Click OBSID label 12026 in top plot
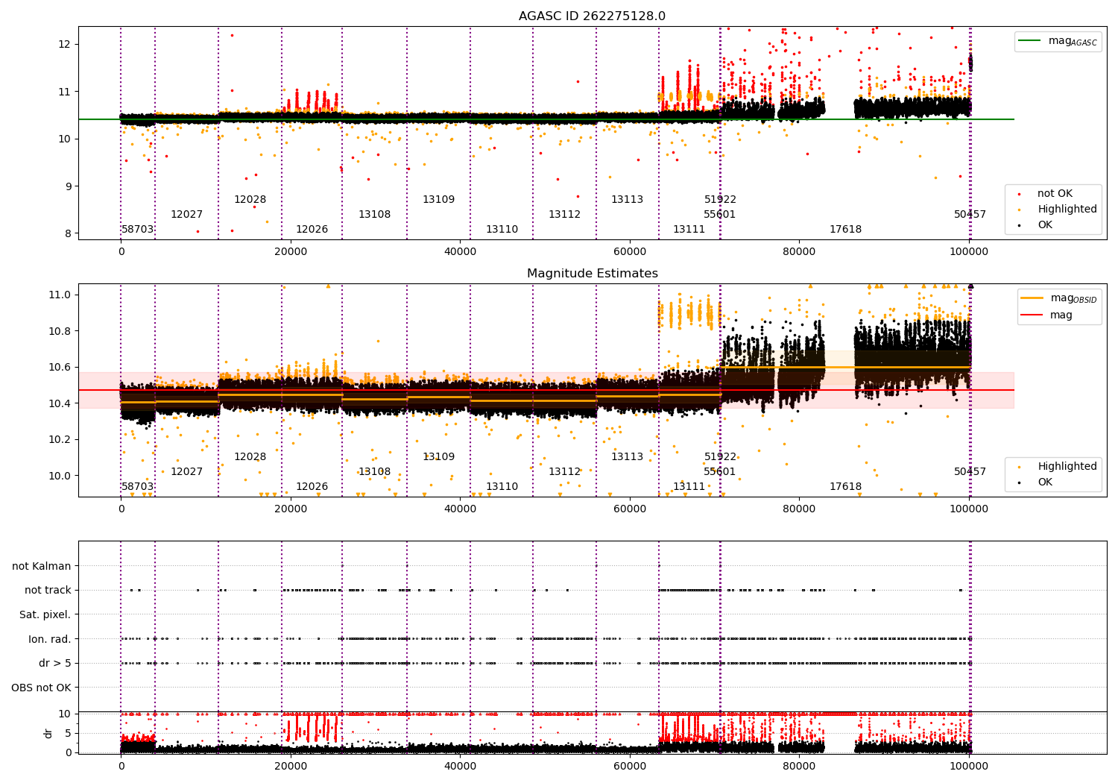The height and width of the screenshot is (783, 1118). click(312, 229)
